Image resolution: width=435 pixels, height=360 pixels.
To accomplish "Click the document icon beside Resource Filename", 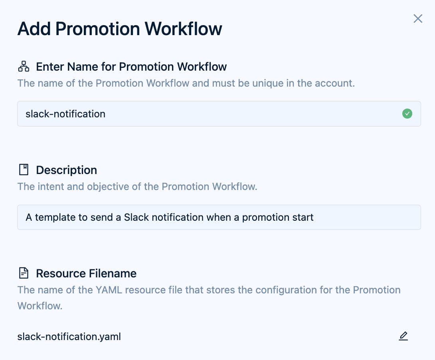I will tap(24, 273).
